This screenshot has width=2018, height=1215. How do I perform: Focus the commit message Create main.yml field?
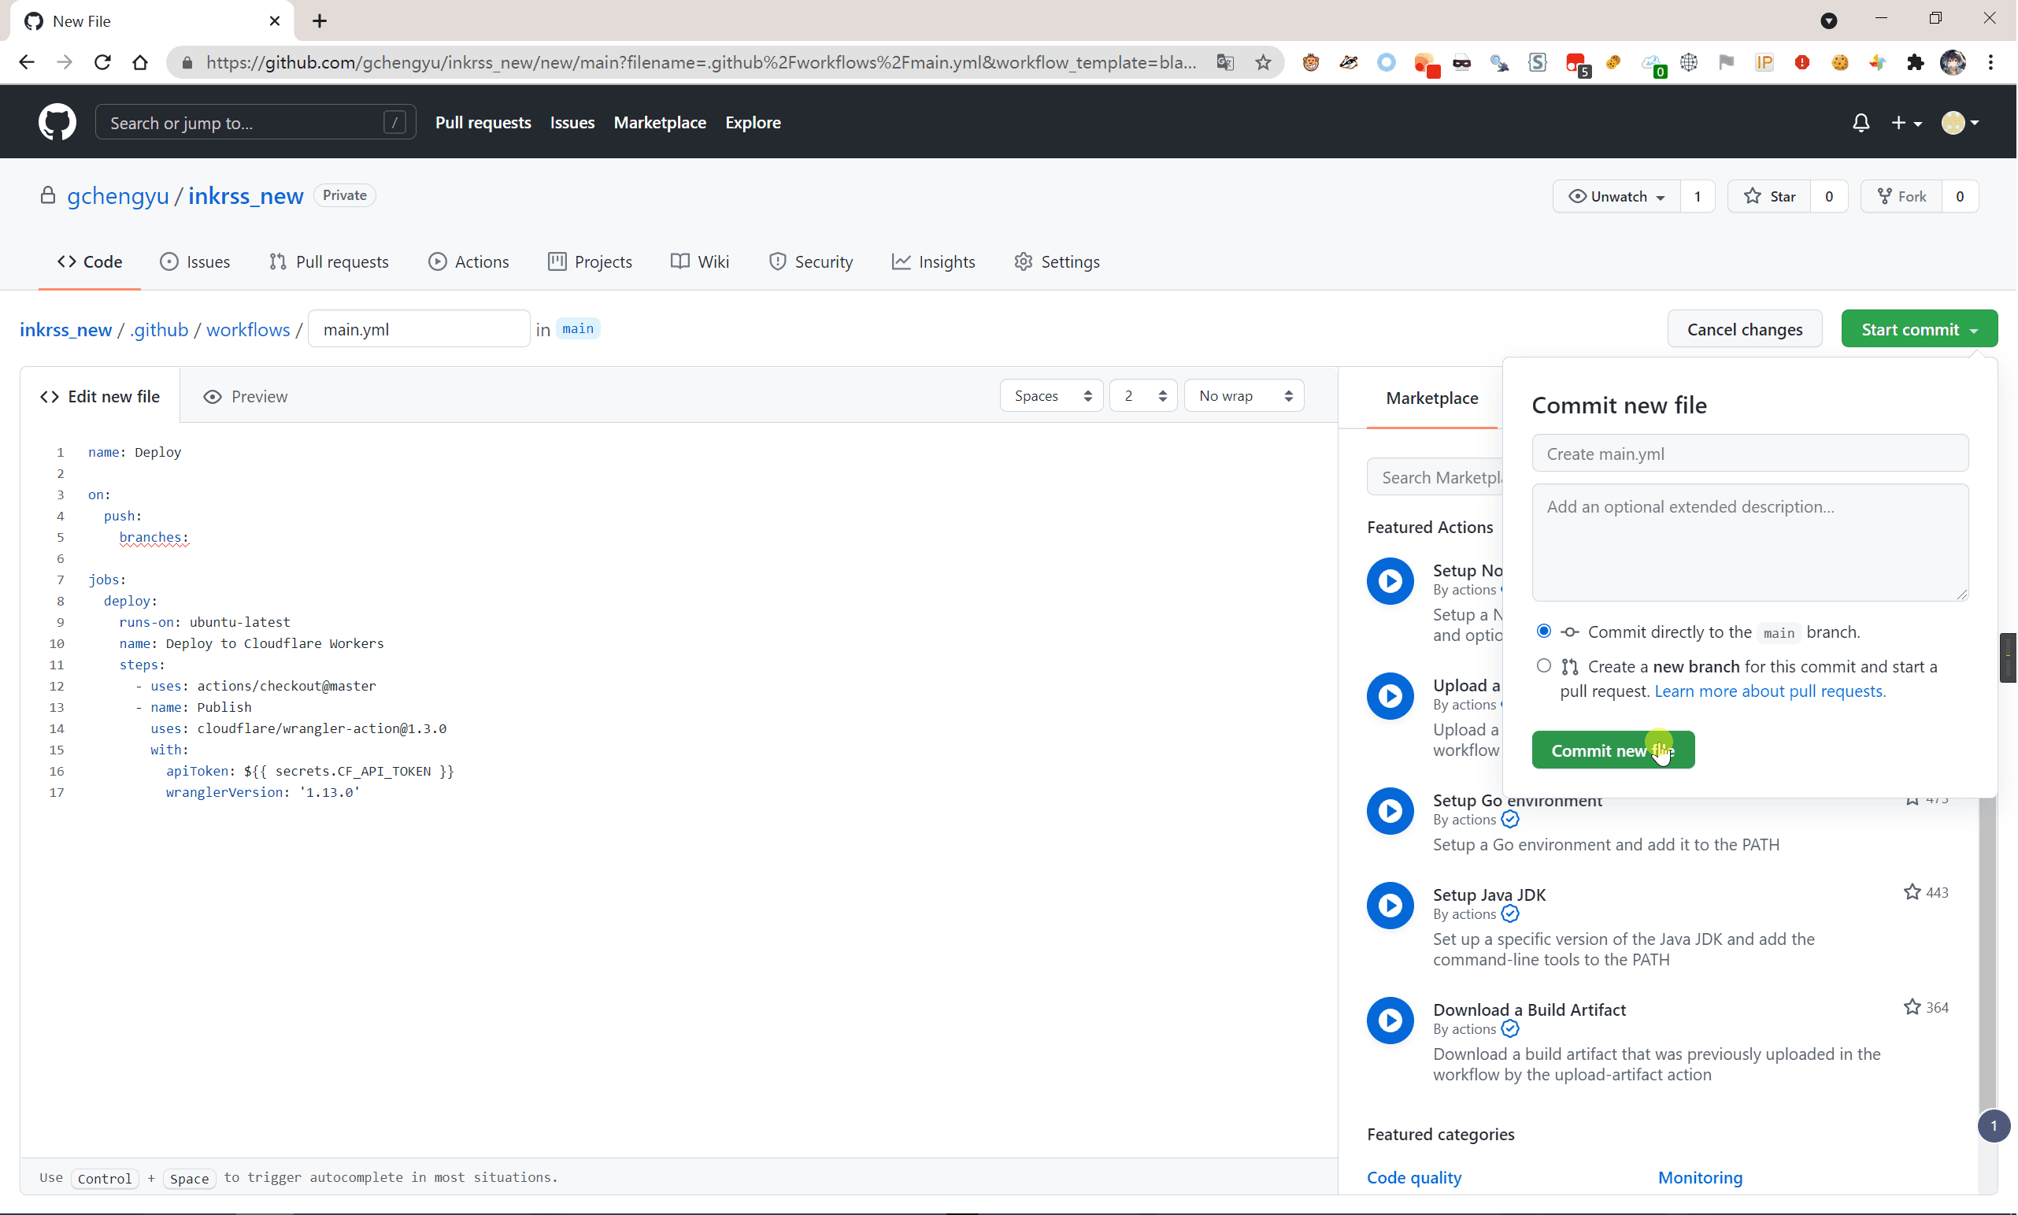coord(1750,454)
